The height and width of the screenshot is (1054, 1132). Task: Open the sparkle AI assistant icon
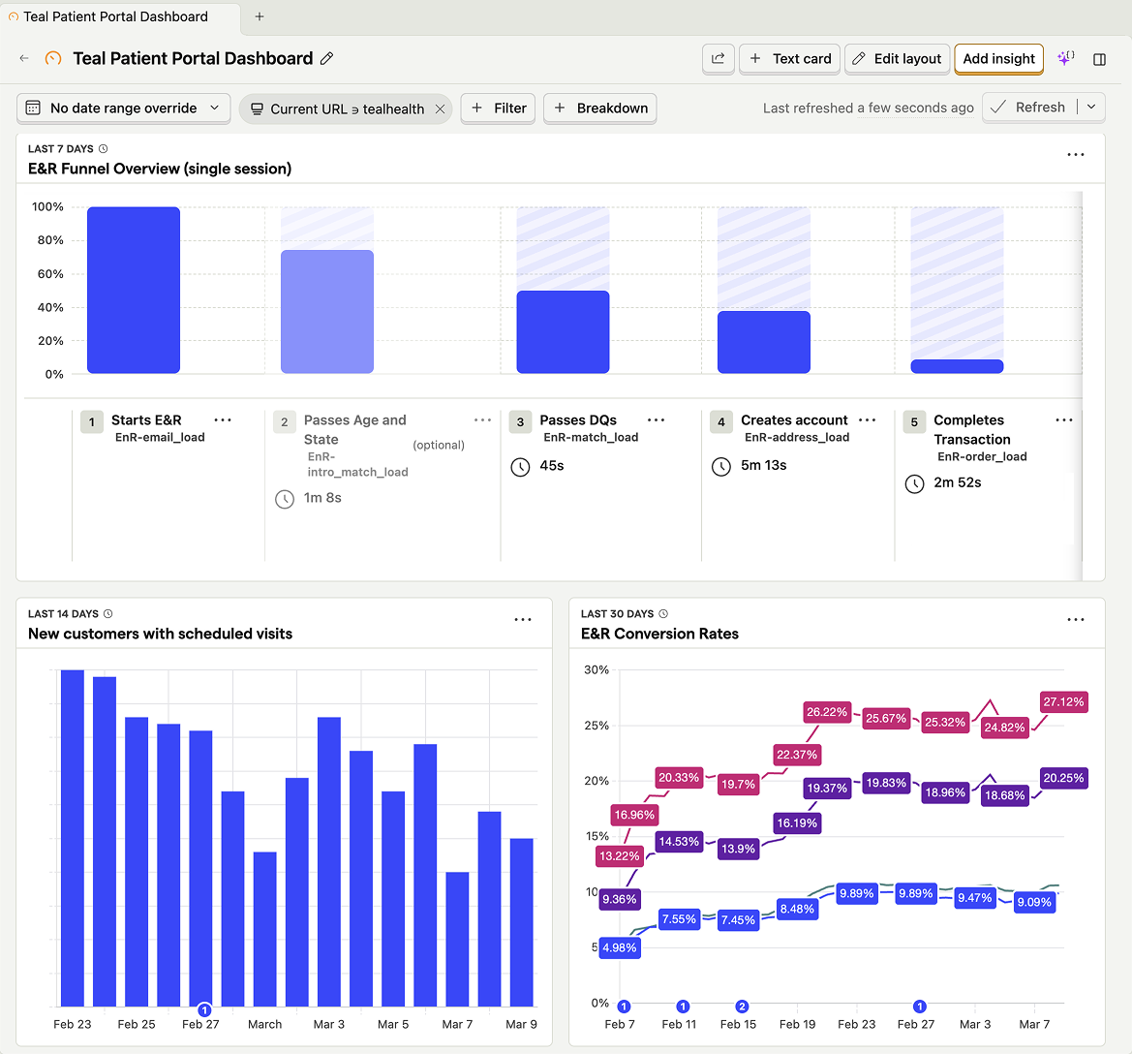[1065, 58]
